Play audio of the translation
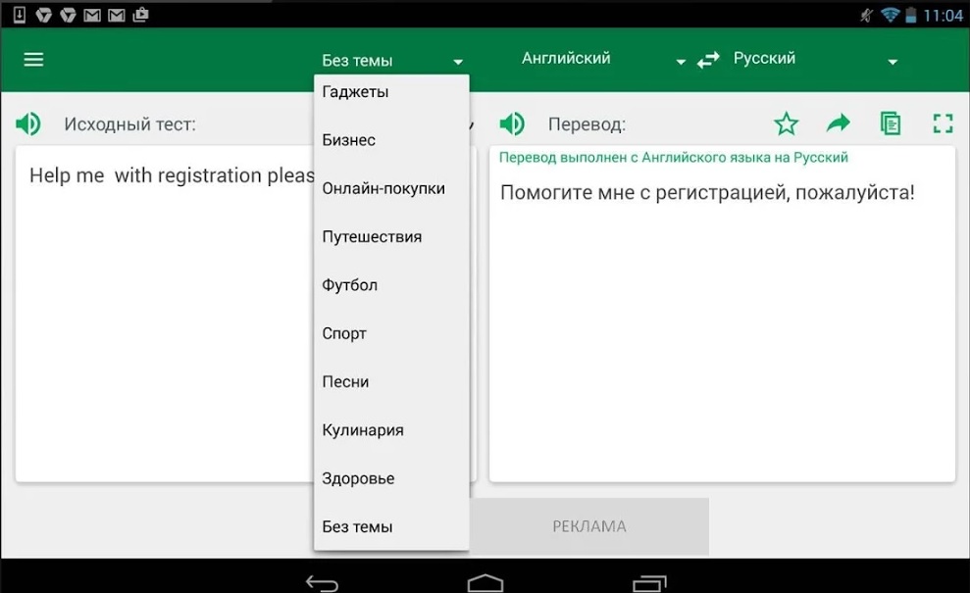970x593 pixels. point(511,124)
